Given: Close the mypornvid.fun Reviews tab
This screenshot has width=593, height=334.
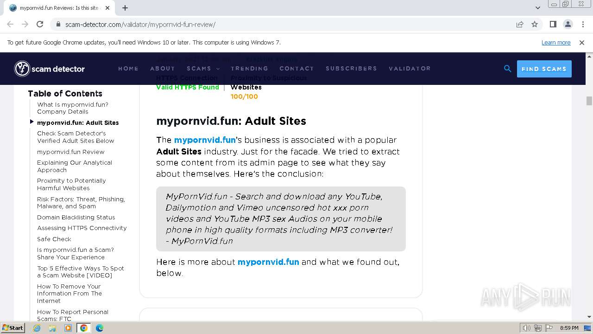Looking at the screenshot, I should click(107, 8).
